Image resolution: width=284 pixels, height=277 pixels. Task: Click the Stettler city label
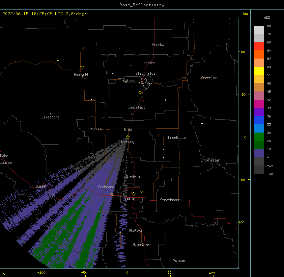click(209, 78)
